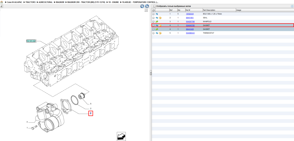Click blue arrow icon in first GASKET row
The width and height of the screenshot is (294, 141).
(x=157, y=25)
